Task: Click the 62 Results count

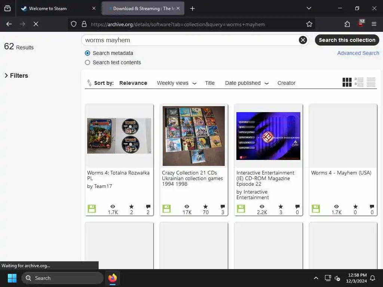Action: click(x=19, y=46)
